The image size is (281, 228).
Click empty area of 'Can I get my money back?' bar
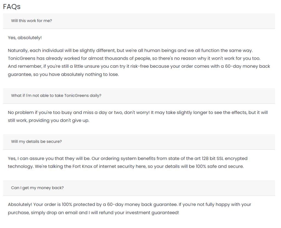point(161,188)
